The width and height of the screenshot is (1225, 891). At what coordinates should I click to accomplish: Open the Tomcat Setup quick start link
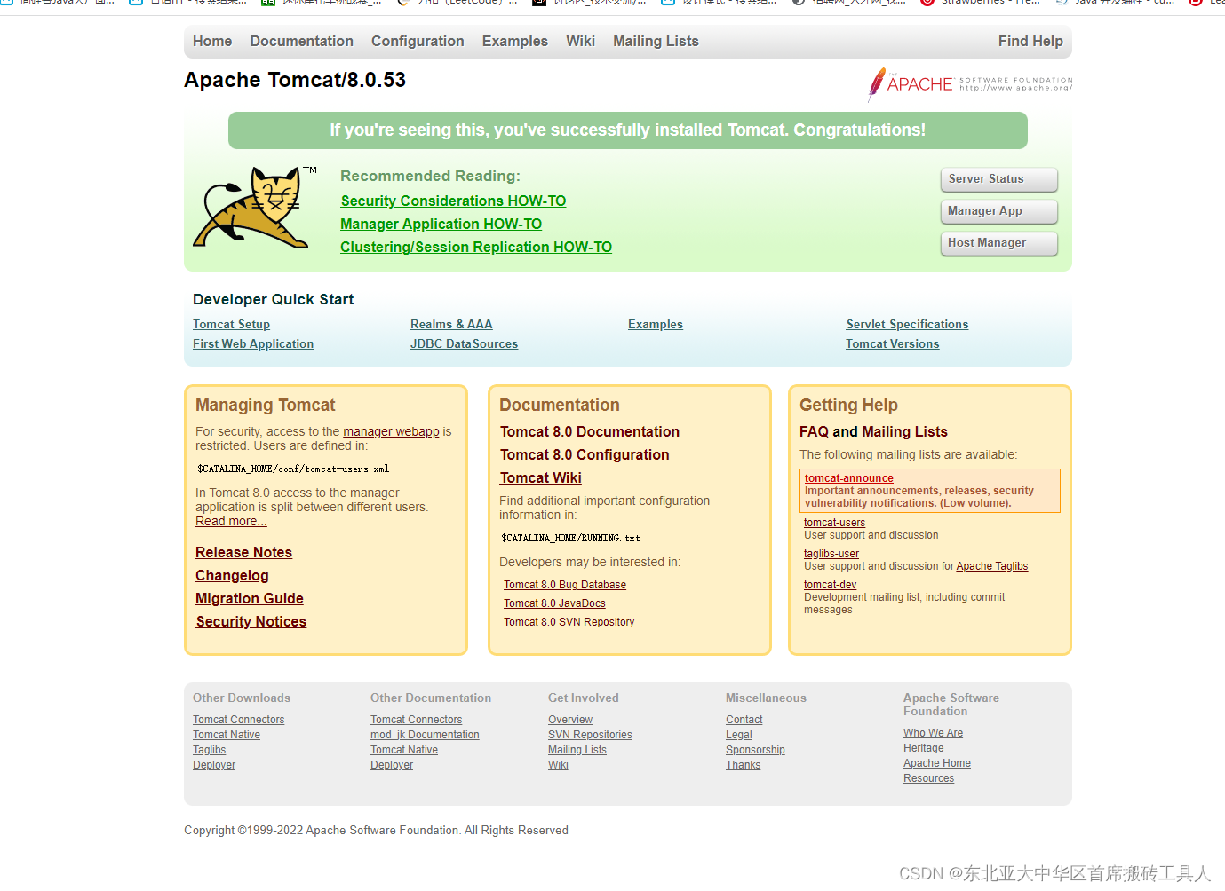click(x=231, y=325)
